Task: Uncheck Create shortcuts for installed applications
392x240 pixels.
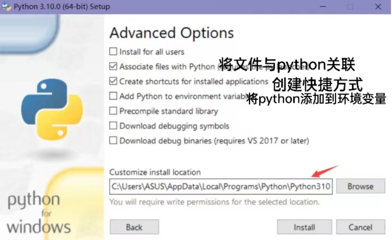Action: click(113, 81)
